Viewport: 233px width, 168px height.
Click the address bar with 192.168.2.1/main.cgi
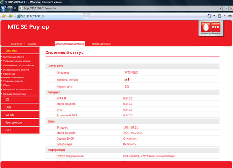coord(119,8)
